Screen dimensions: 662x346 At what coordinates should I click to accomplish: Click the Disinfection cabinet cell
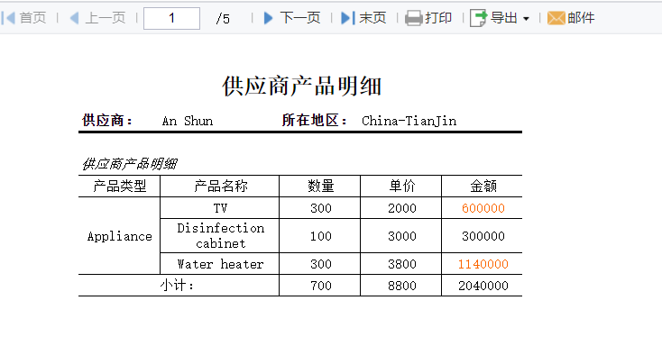tap(220, 236)
